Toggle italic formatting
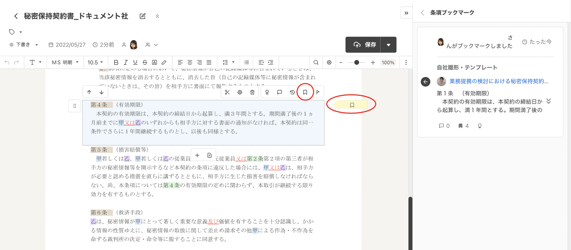This screenshot has height=250, width=571. pos(126,62)
